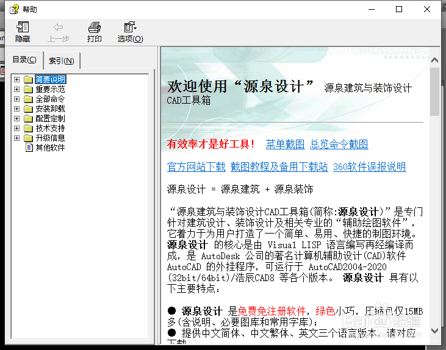Click the red text 有效率才是好工具!

pyautogui.click(x=210, y=144)
